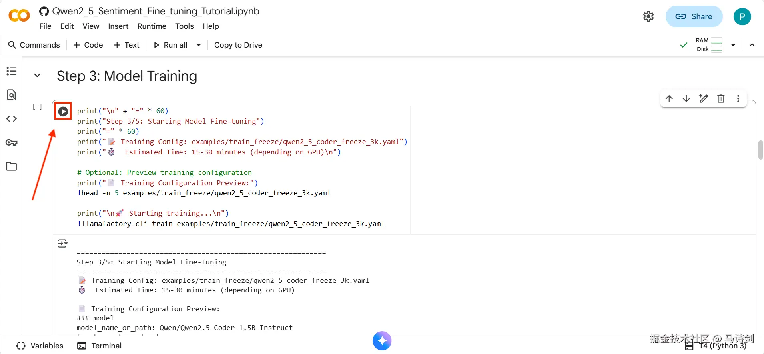The width and height of the screenshot is (764, 354).
Task: Run the Step 3 training cell
Action: pyautogui.click(x=63, y=112)
